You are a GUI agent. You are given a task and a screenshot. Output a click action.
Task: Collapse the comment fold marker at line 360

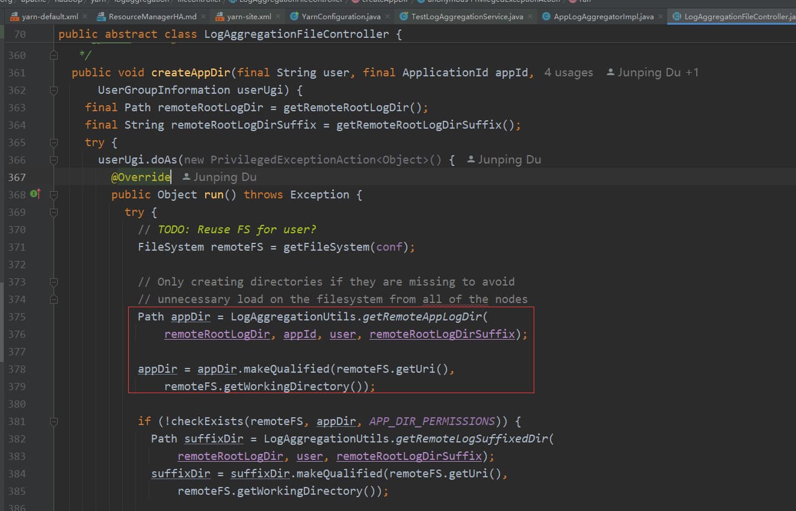coord(54,55)
